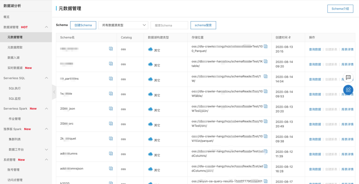Click cloud icon in the first table row

pos(150,49)
